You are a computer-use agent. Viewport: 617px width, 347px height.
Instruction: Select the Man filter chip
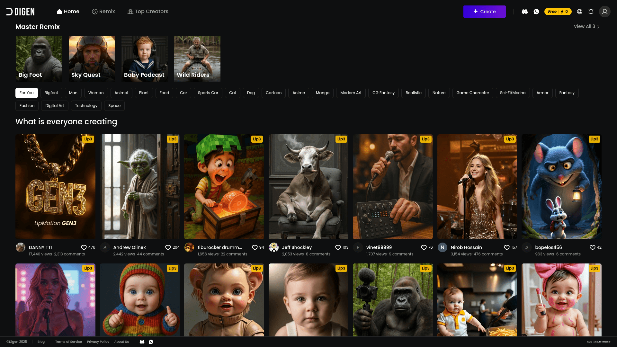pyautogui.click(x=73, y=93)
